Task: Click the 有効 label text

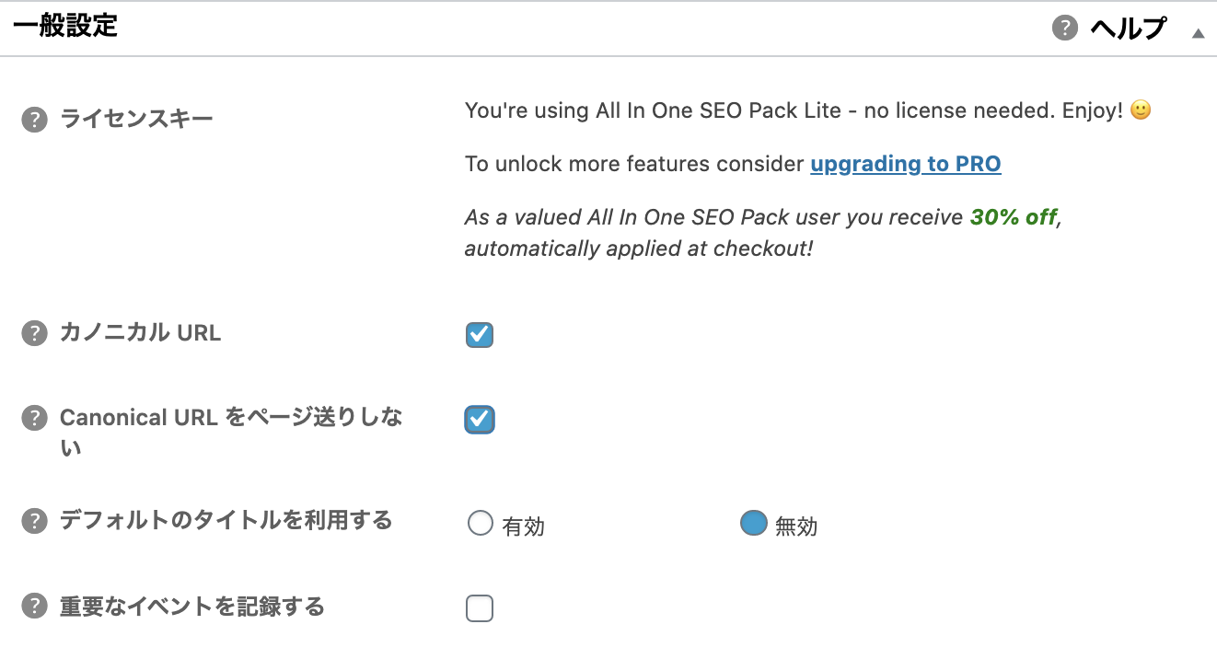Action: point(524,526)
